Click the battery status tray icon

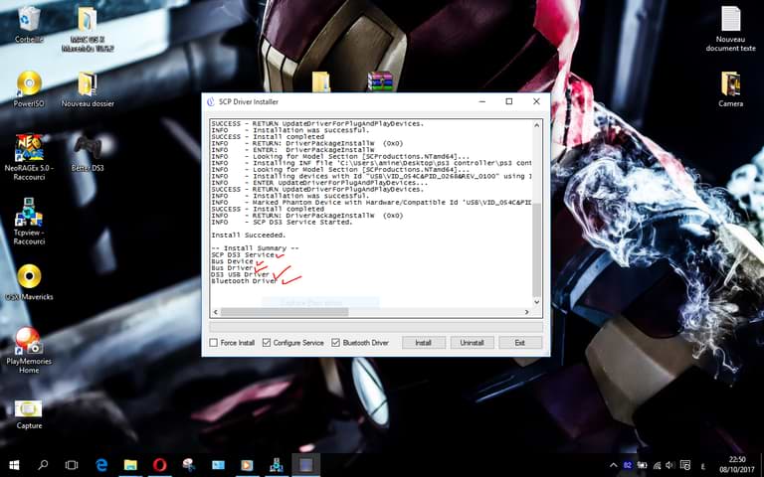pos(643,466)
